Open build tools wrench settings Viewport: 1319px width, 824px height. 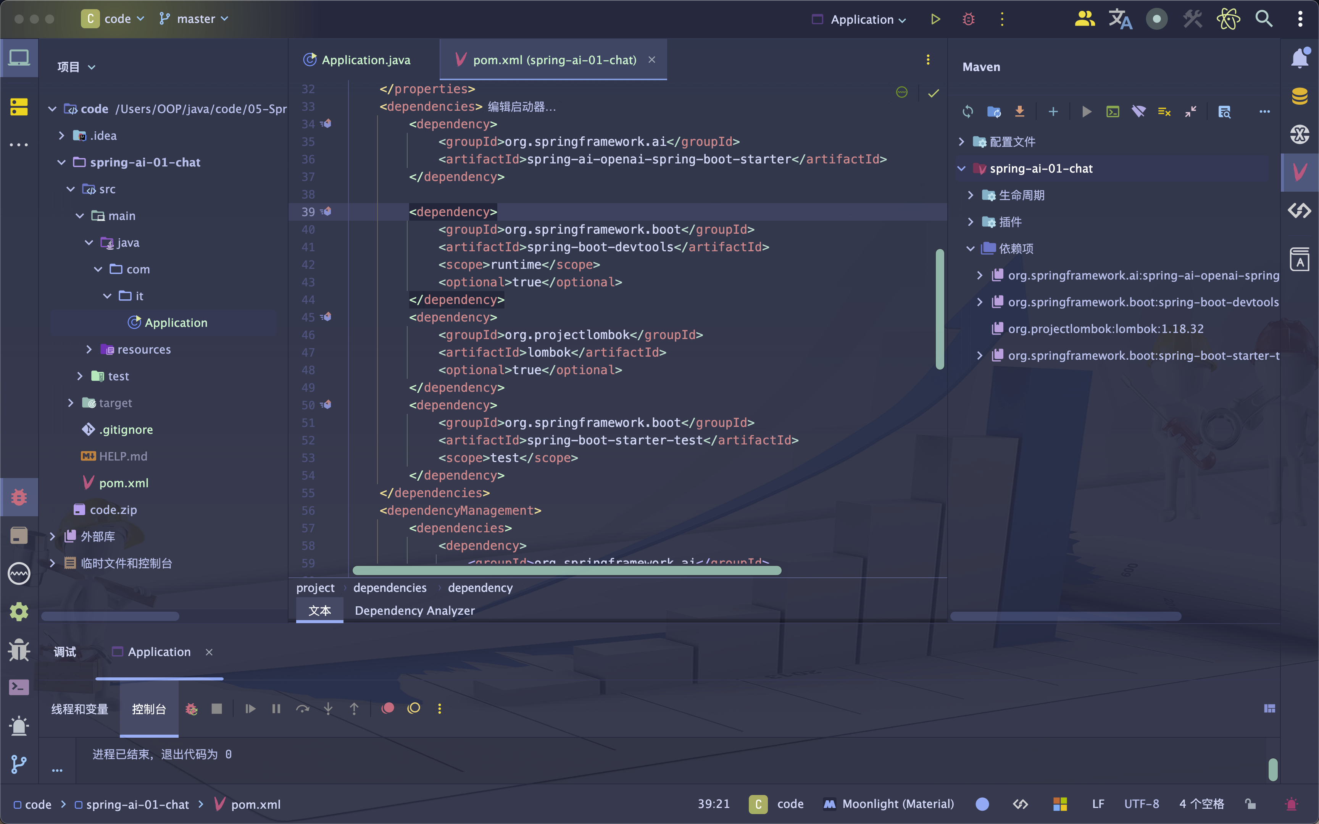pyautogui.click(x=1193, y=19)
